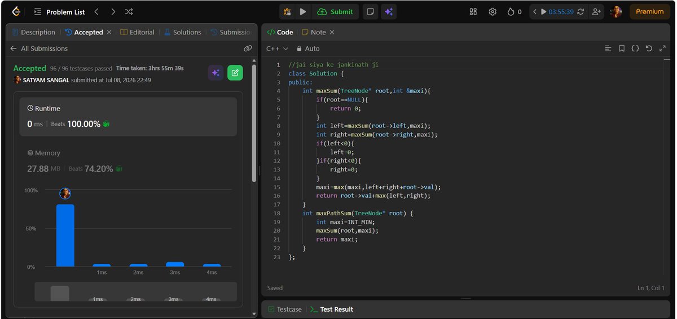The width and height of the screenshot is (677, 319).
Task: Reset code with undo arrow icon
Action: 649,48
